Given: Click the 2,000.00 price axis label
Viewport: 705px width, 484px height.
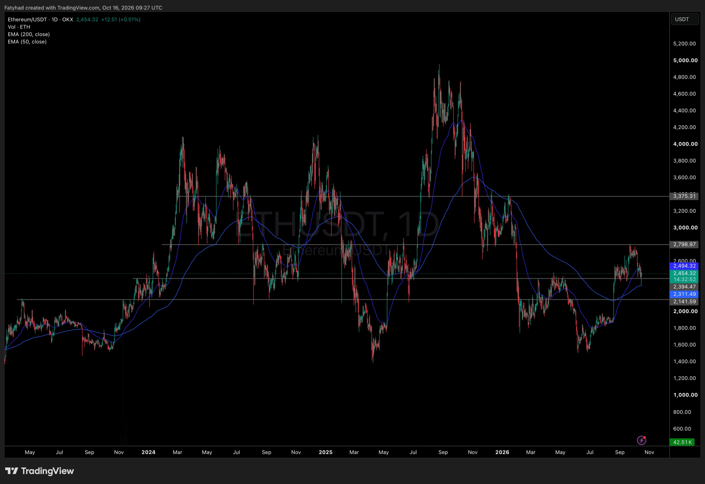Looking at the screenshot, I should (x=685, y=312).
